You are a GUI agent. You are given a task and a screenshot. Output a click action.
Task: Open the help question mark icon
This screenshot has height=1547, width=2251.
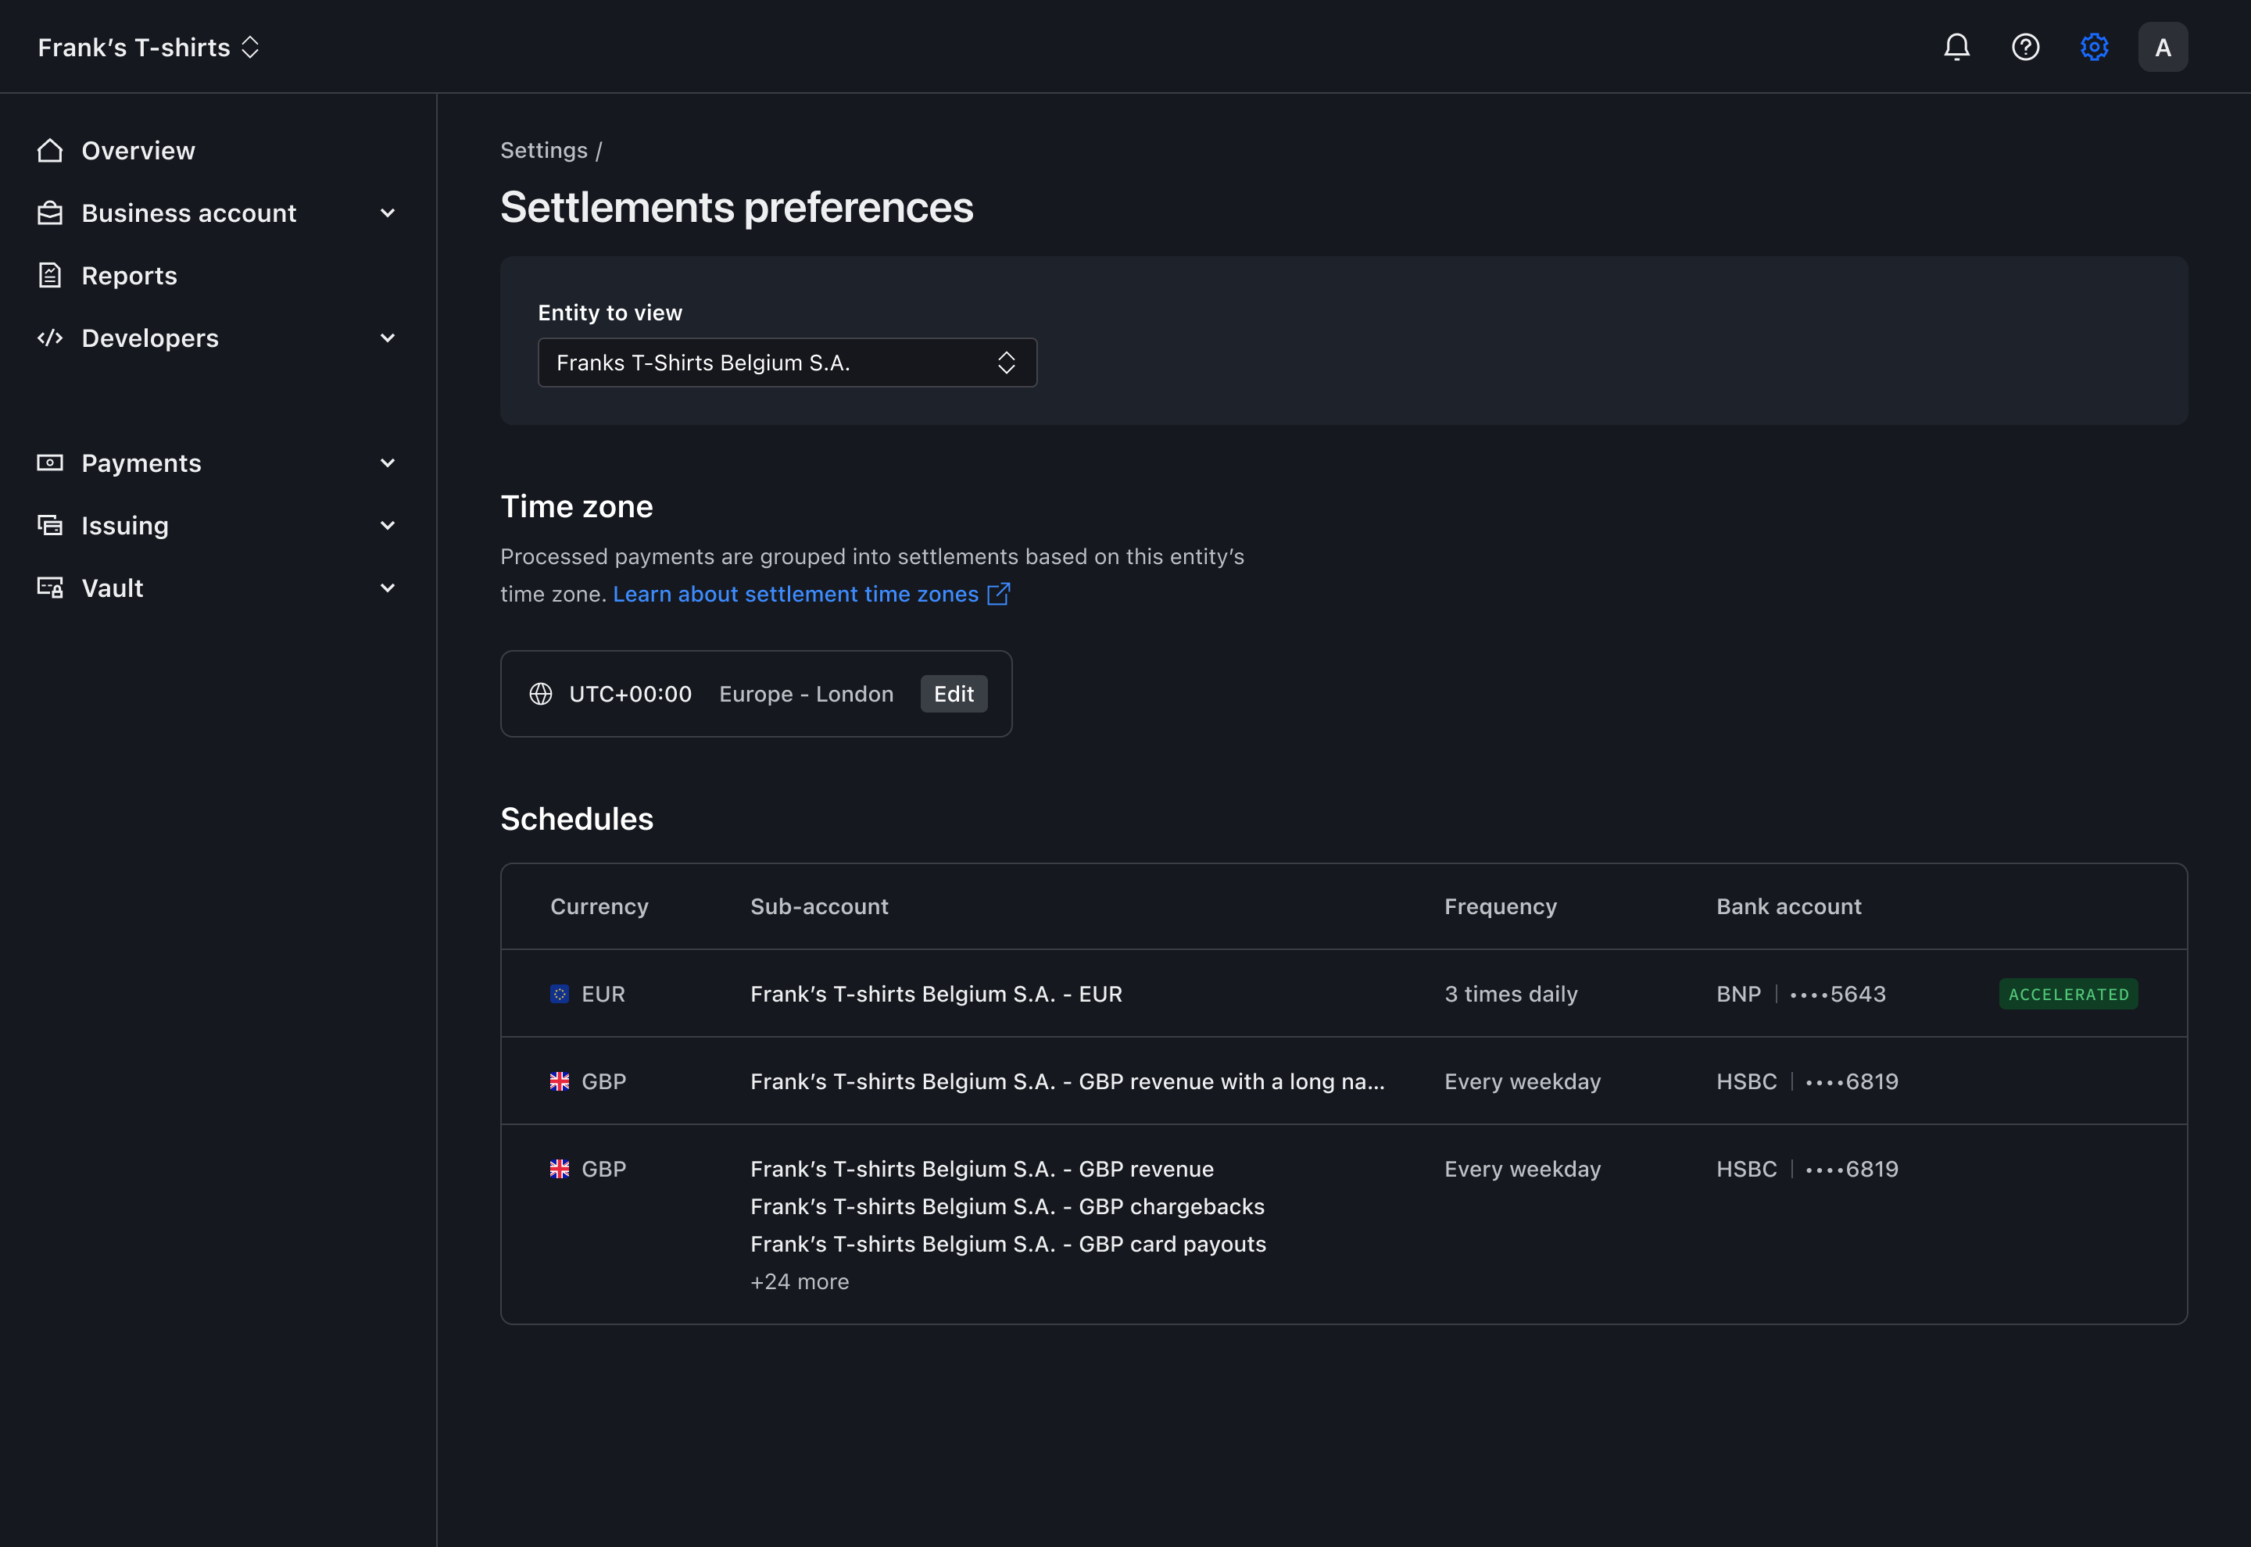click(x=2025, y=47)
